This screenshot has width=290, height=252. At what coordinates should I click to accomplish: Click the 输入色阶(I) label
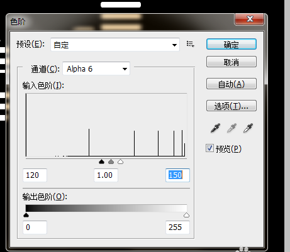point(43,85)
